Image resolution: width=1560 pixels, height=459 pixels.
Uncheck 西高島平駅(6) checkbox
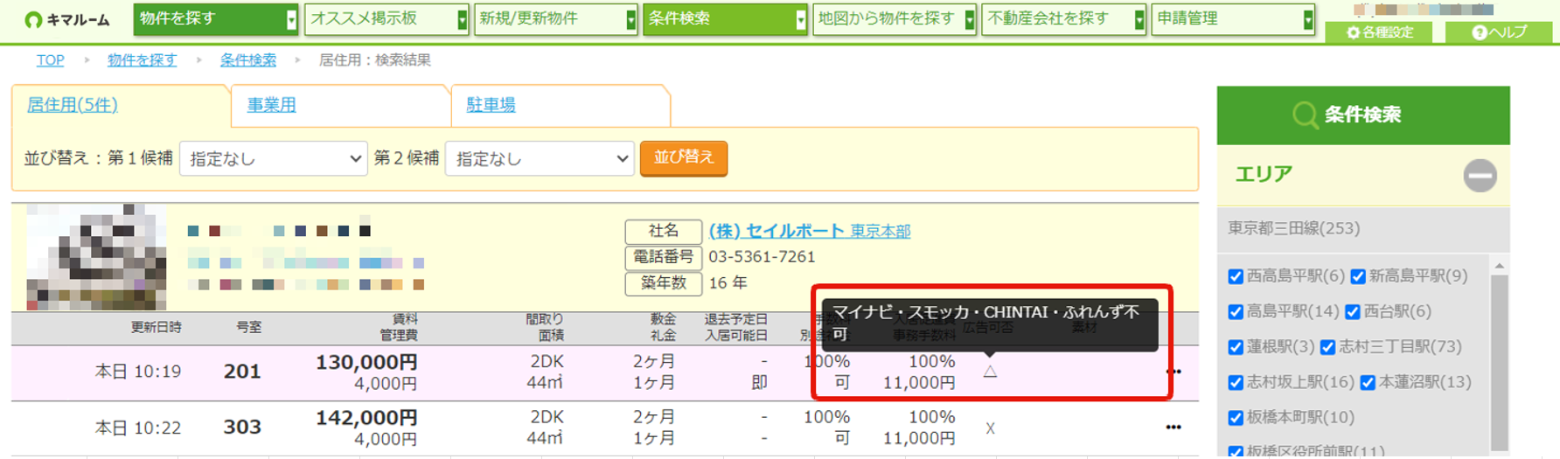[x=1236, y=277]
